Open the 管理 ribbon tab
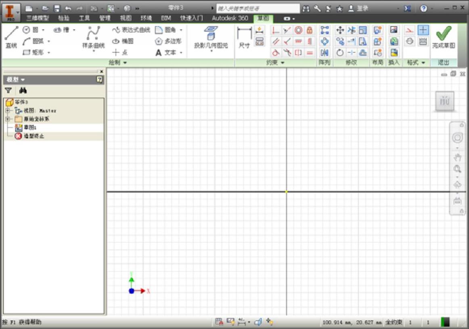The height and width of the screenshot is (329, 469). 105,18
